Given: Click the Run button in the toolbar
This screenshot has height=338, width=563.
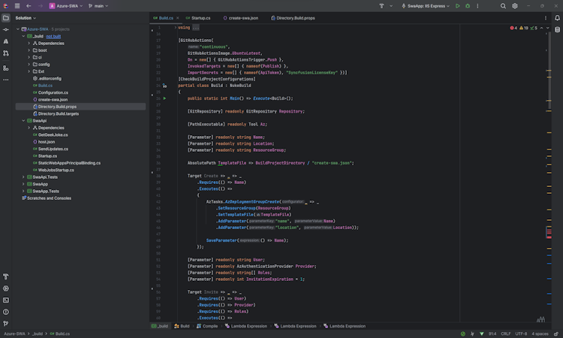Looking at the screenshot, I should pyautogui.click(x=458, y=5).
